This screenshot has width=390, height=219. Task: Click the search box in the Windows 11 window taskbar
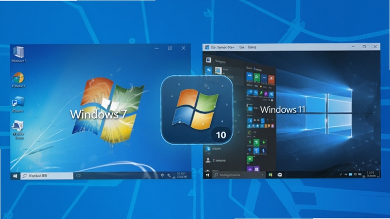tap(238, 175)
